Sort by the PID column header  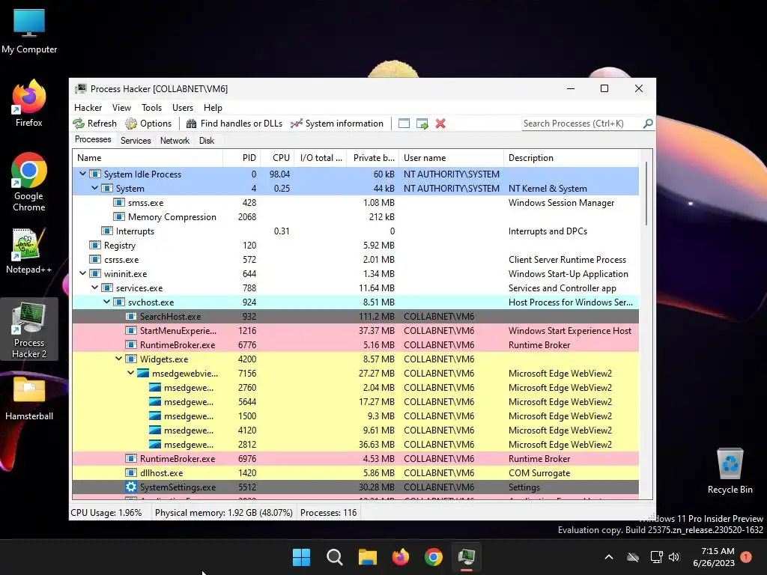(x=241, y=158)
